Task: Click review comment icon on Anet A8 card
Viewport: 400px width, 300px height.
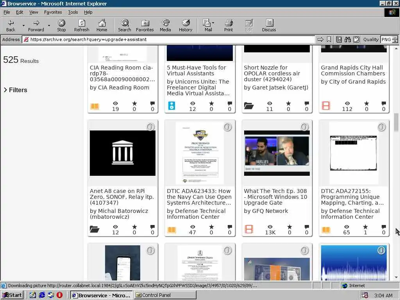Action: coord(153,227)
